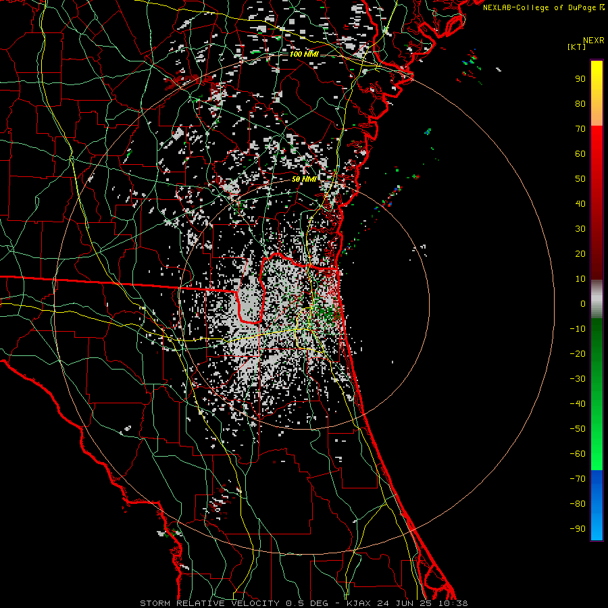This screenshot has width=608, height=608.
Task: Click the 90 value on velocity scale
Action: pos(580,79)
